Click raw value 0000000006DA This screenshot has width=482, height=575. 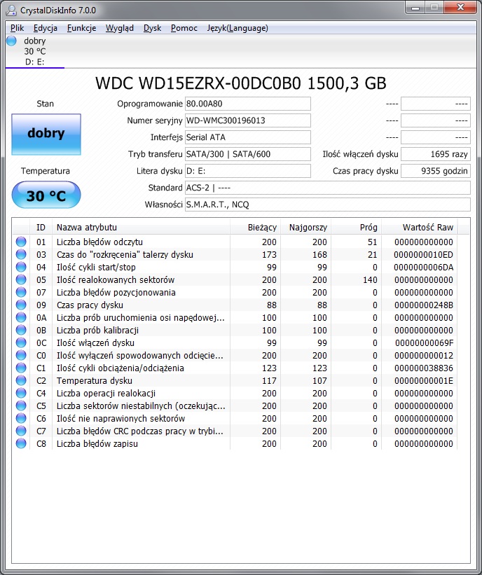(x=423, y=268)
